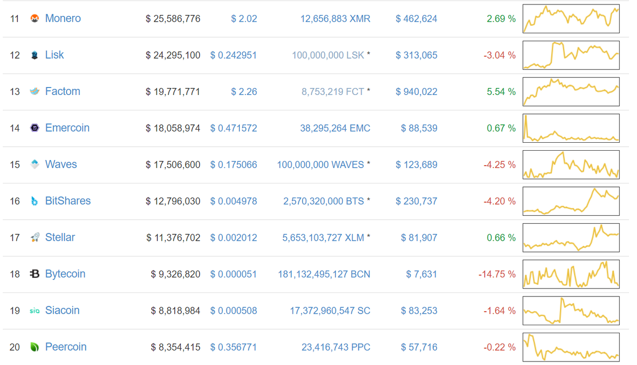This screenshot has width=637, height=365.
Task: Click Siacoin price $ 0.000508
Action: [233, 311]
